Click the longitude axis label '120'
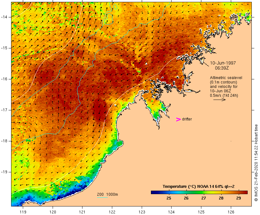Viewport: 260px width, 215px height. pyautogui.click(x=53, y=212)
